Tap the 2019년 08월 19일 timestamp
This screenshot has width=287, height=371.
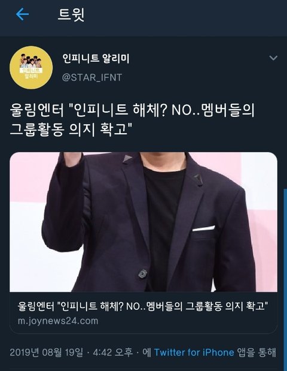click(x=47, y=352)
